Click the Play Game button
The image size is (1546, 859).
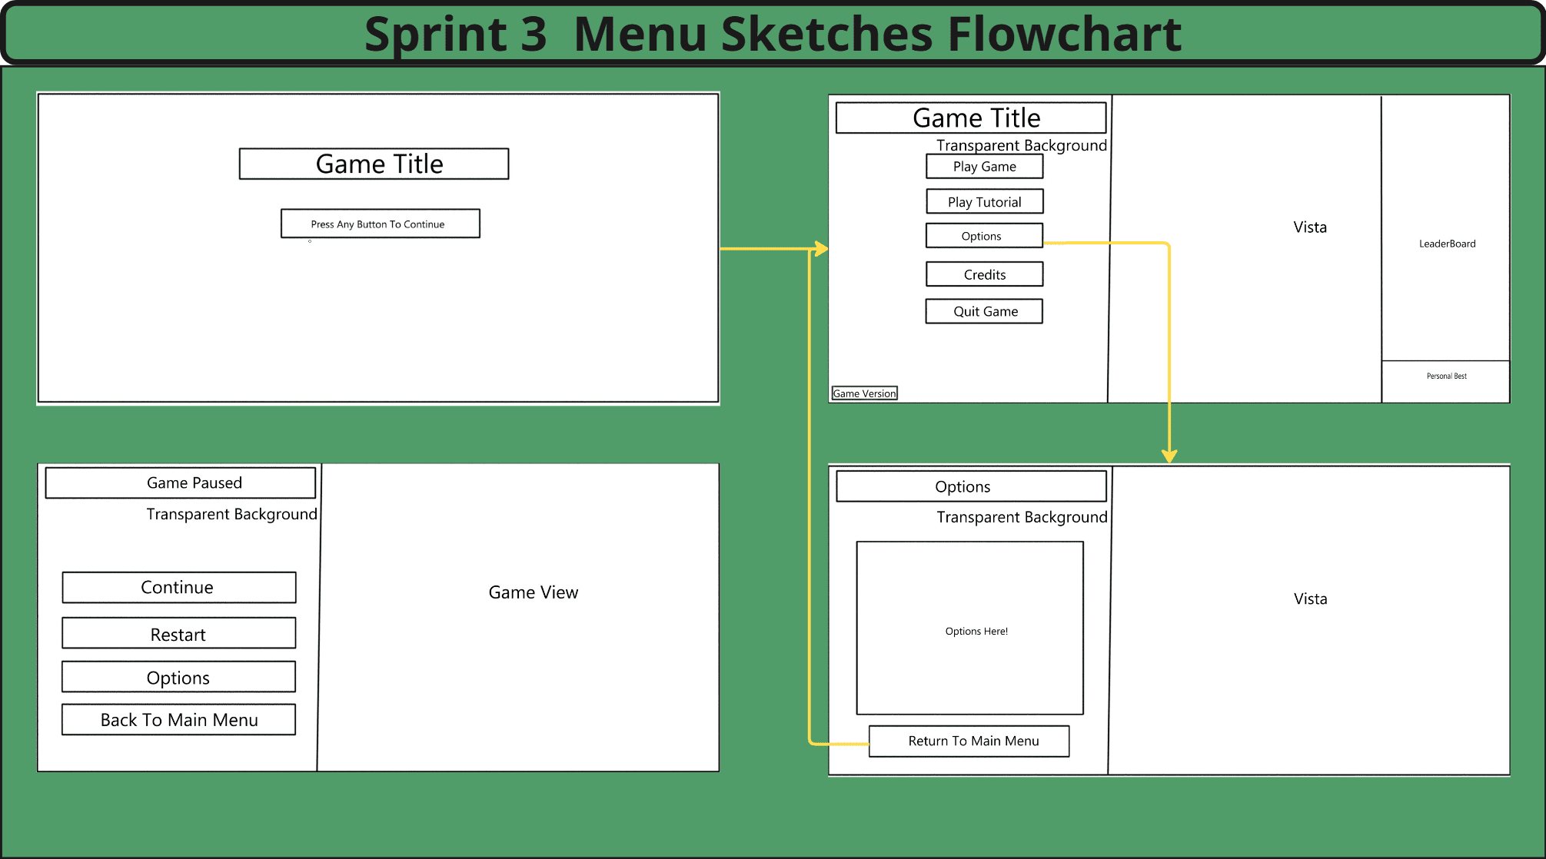coord(984,166)
